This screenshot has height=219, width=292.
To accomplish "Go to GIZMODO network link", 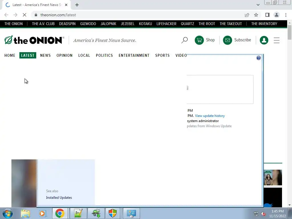I will 88,24.
